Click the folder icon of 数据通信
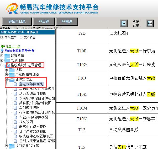This screenshot has width=158, height=149. click(7, 56)
